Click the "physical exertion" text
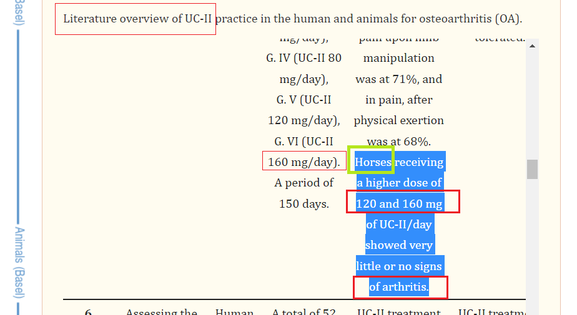 pyautogui.click(x=399, y=120)
